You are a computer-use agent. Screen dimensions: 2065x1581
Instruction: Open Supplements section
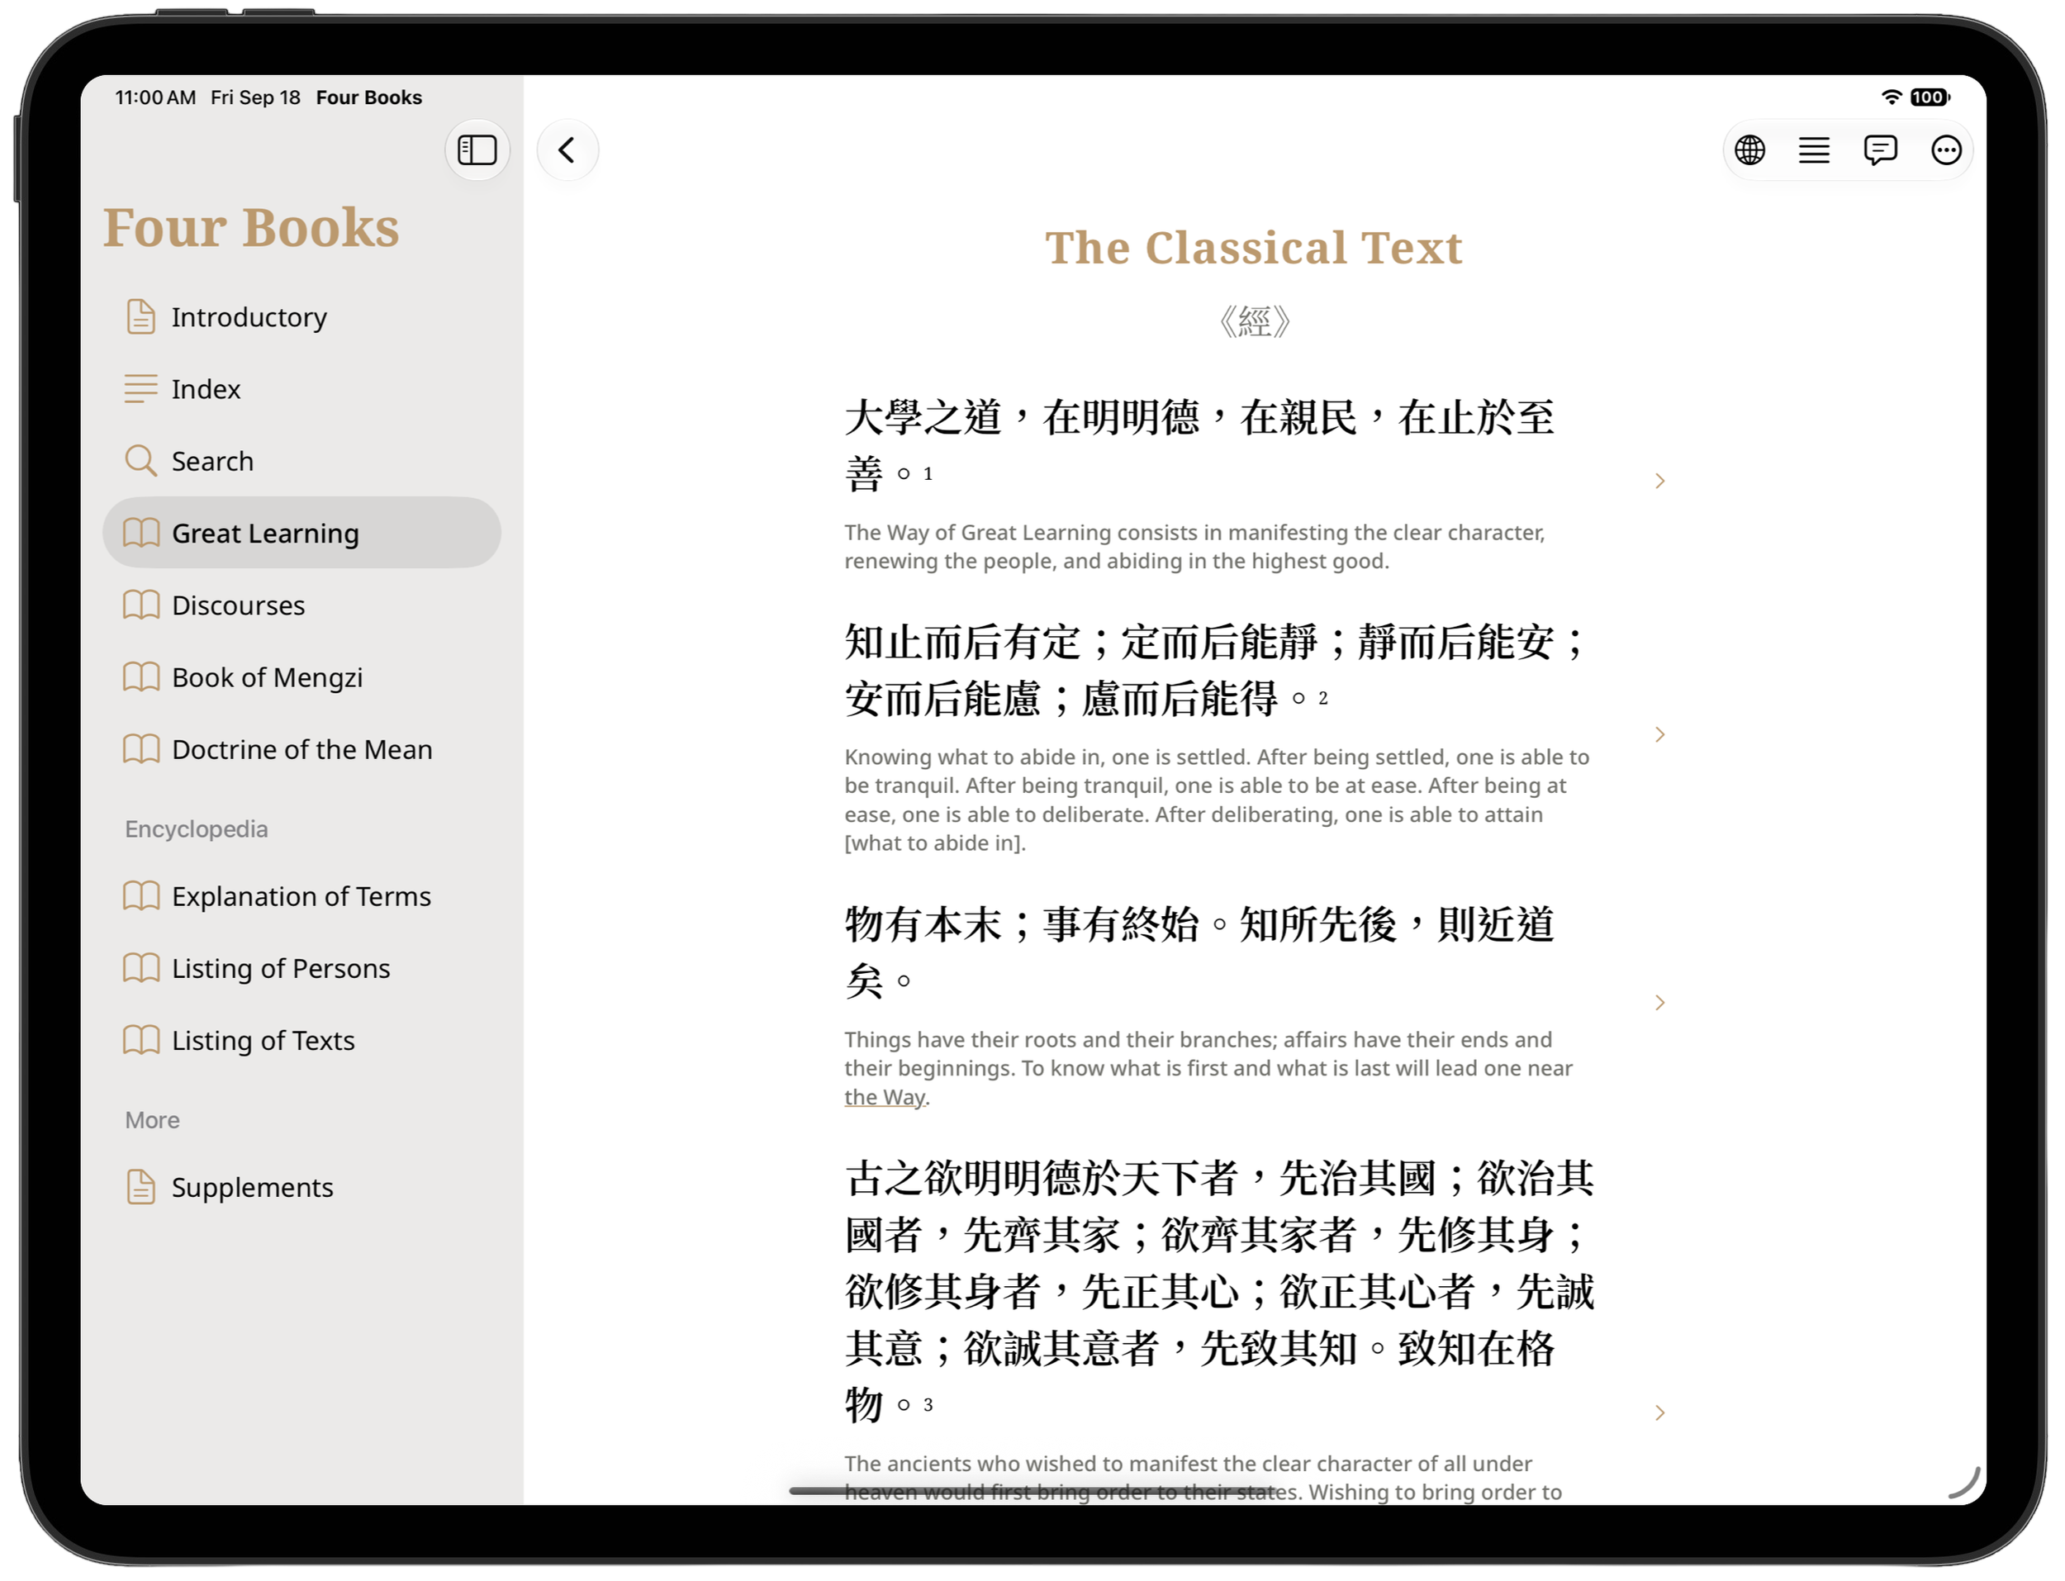[302, 1188]
